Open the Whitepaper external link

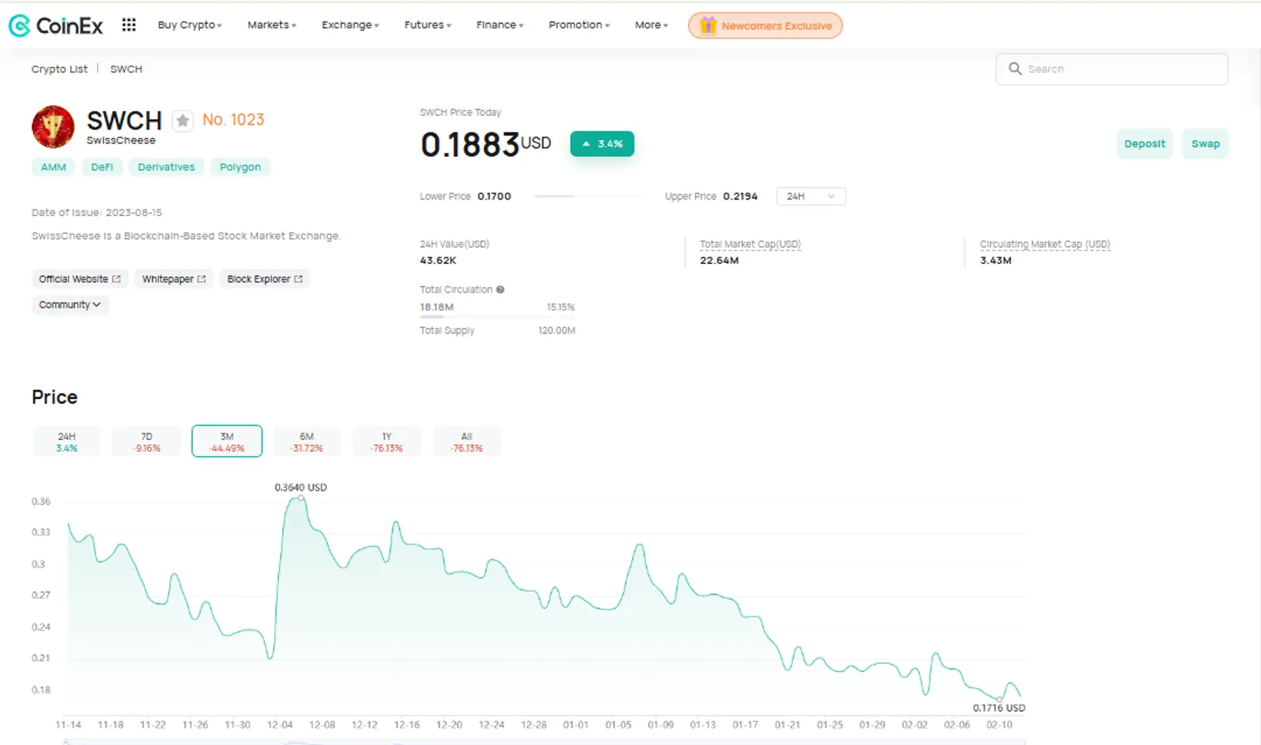[x=173, y=279]
